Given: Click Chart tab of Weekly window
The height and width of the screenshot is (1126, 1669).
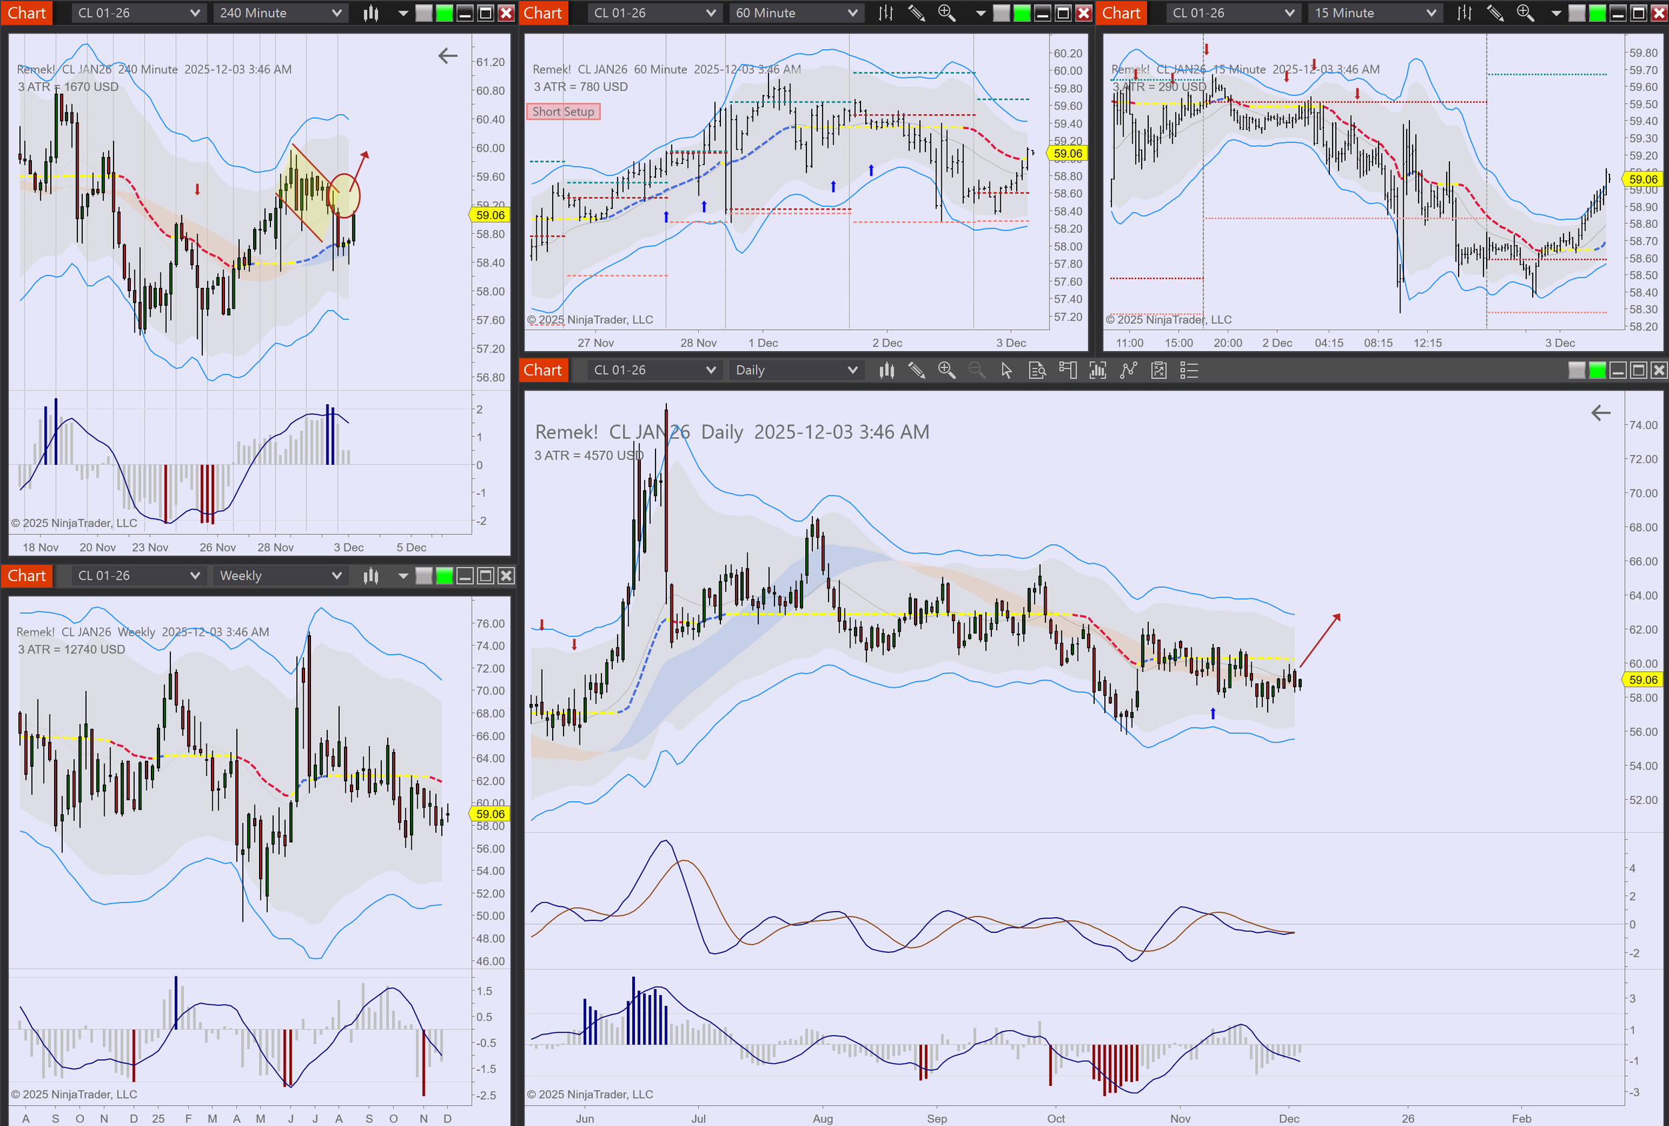Looking at the screenshot, I should [27, 576].
